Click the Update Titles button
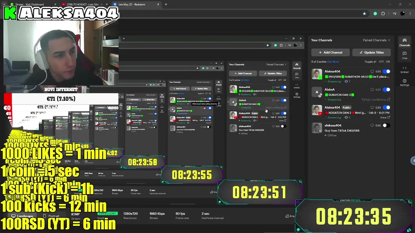 coord(371,52)
